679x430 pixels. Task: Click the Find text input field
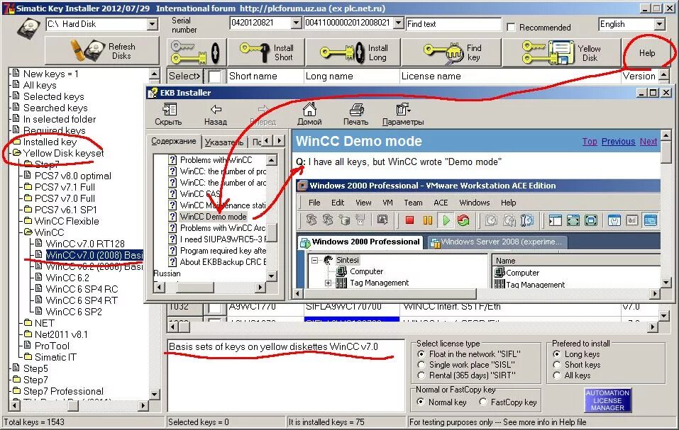tap(453, 24)
